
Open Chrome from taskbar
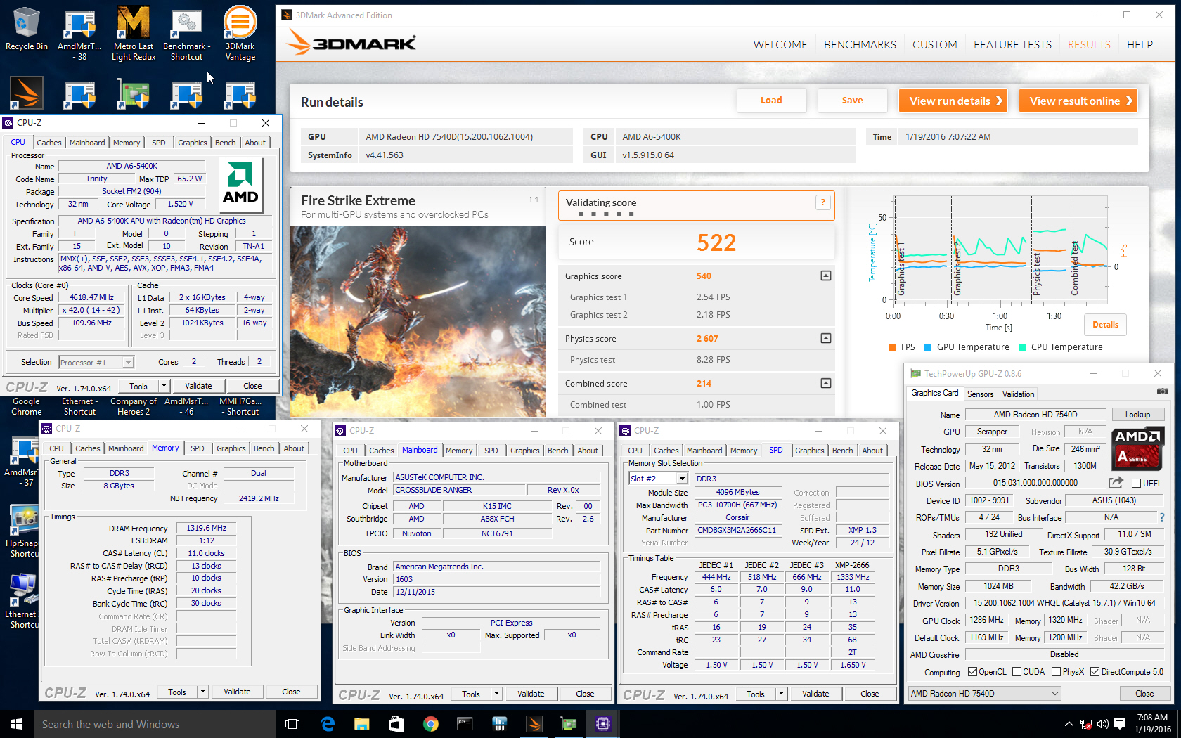point(430,724)
